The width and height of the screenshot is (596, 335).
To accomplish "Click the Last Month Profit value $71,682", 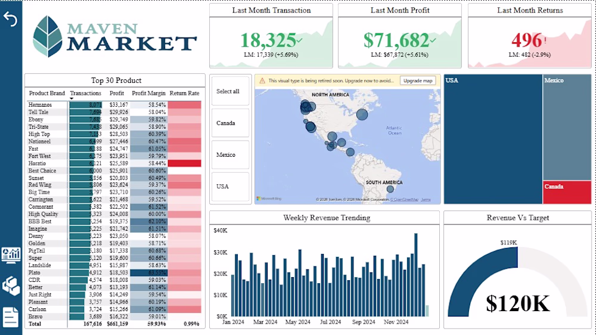I will point(396,40).
